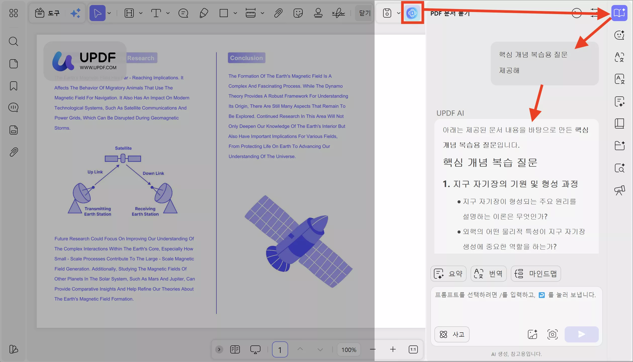633x362 pixels.
Task: Open the translate panel from the right sidebar
Action: click(x=619, y=57)
